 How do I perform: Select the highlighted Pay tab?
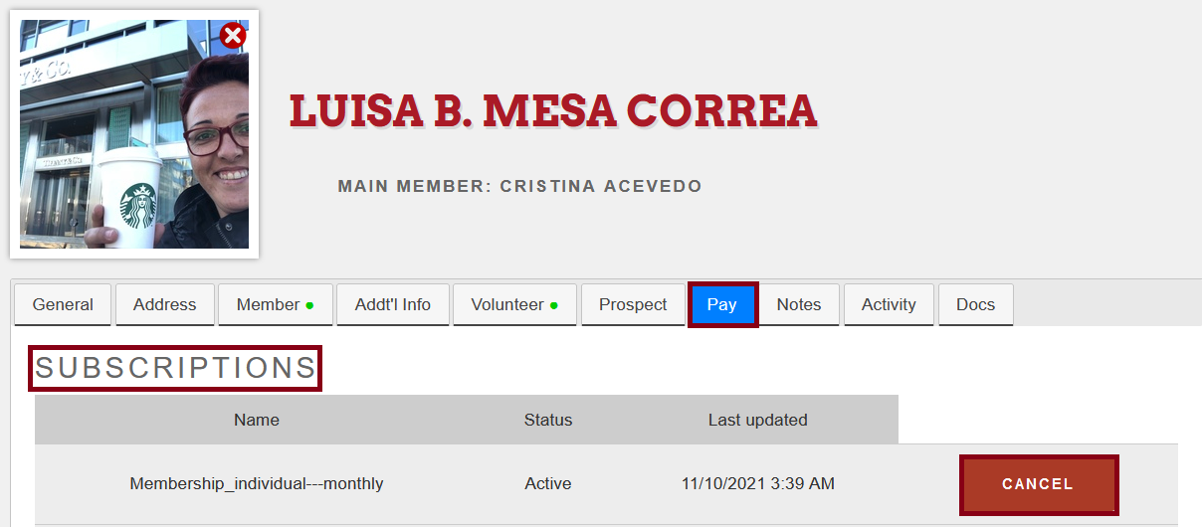(722, 304)
